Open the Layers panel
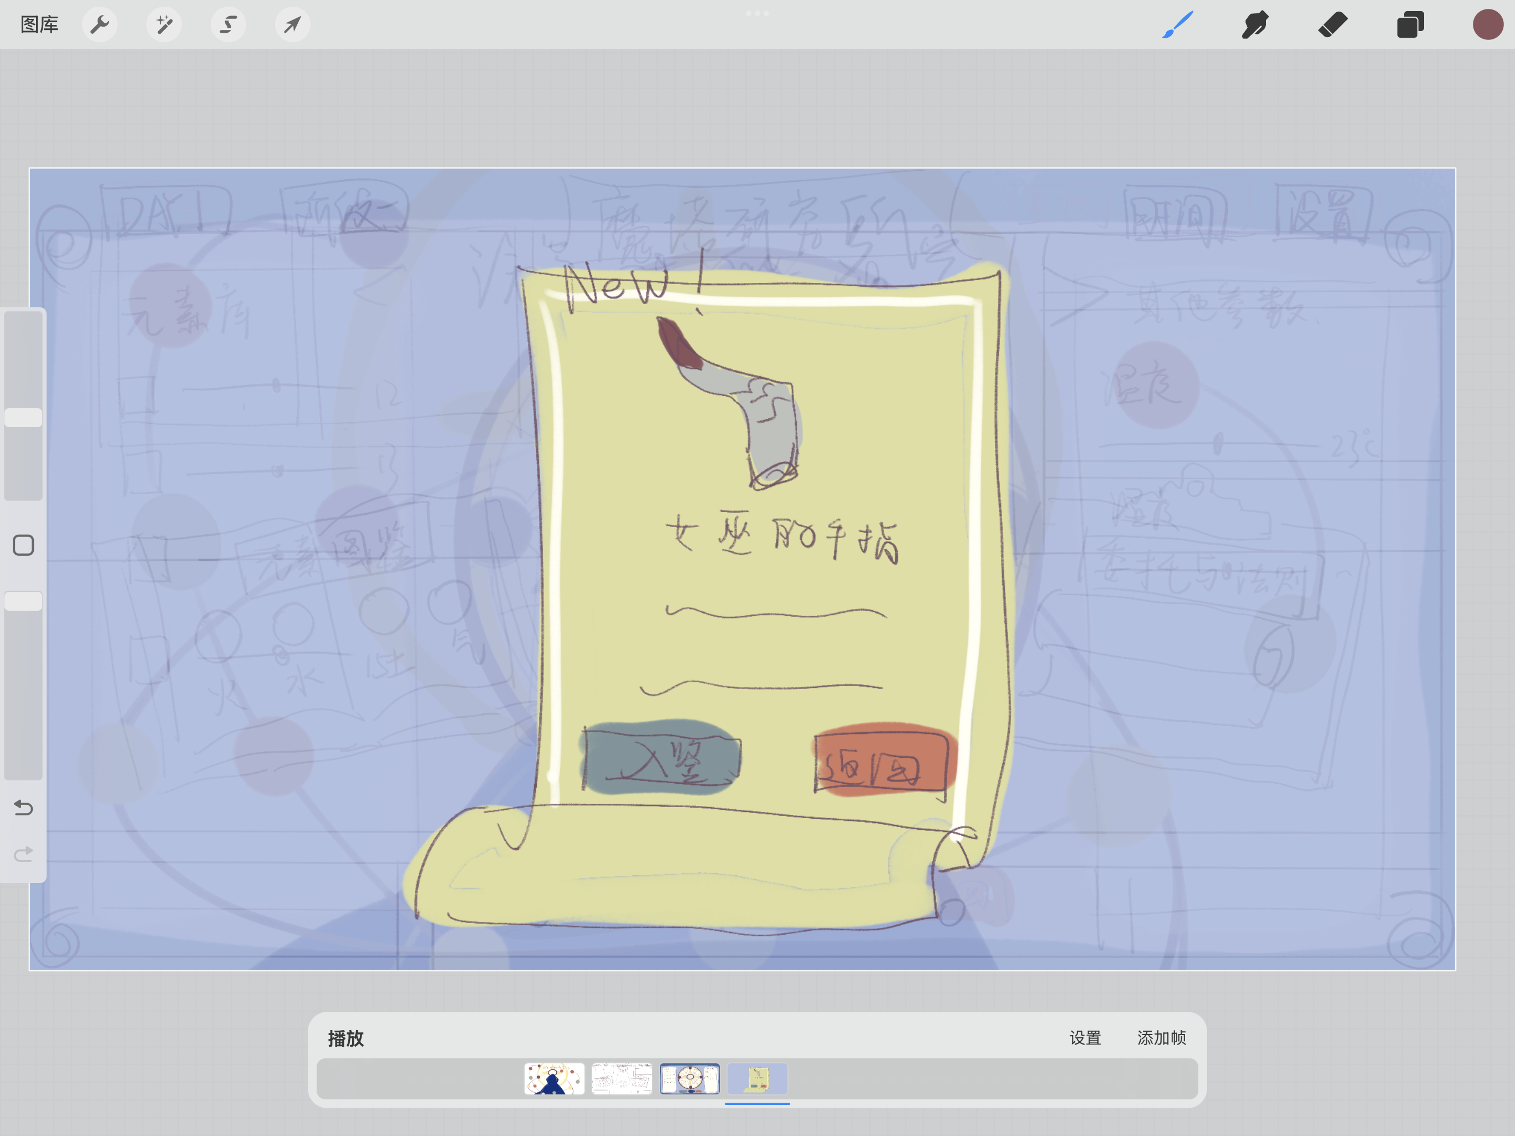This screenshot has height=1136, width=1515. click(1410, 24)
